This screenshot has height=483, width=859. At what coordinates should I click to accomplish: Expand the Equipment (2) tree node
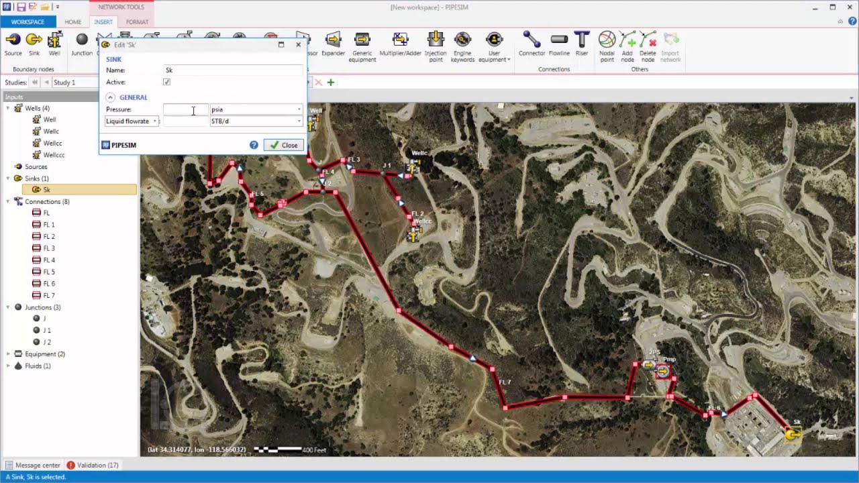[8, 354]
